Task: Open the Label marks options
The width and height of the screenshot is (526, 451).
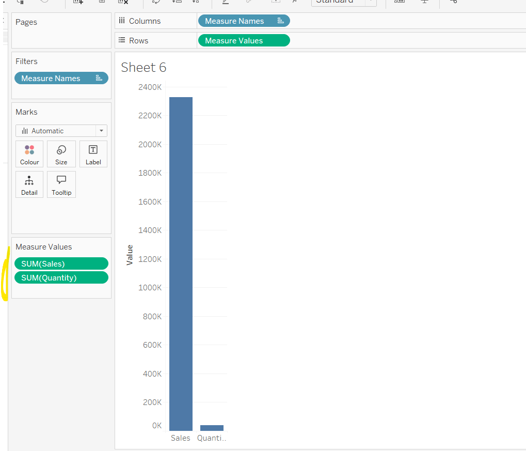Action: coord(93,154)
